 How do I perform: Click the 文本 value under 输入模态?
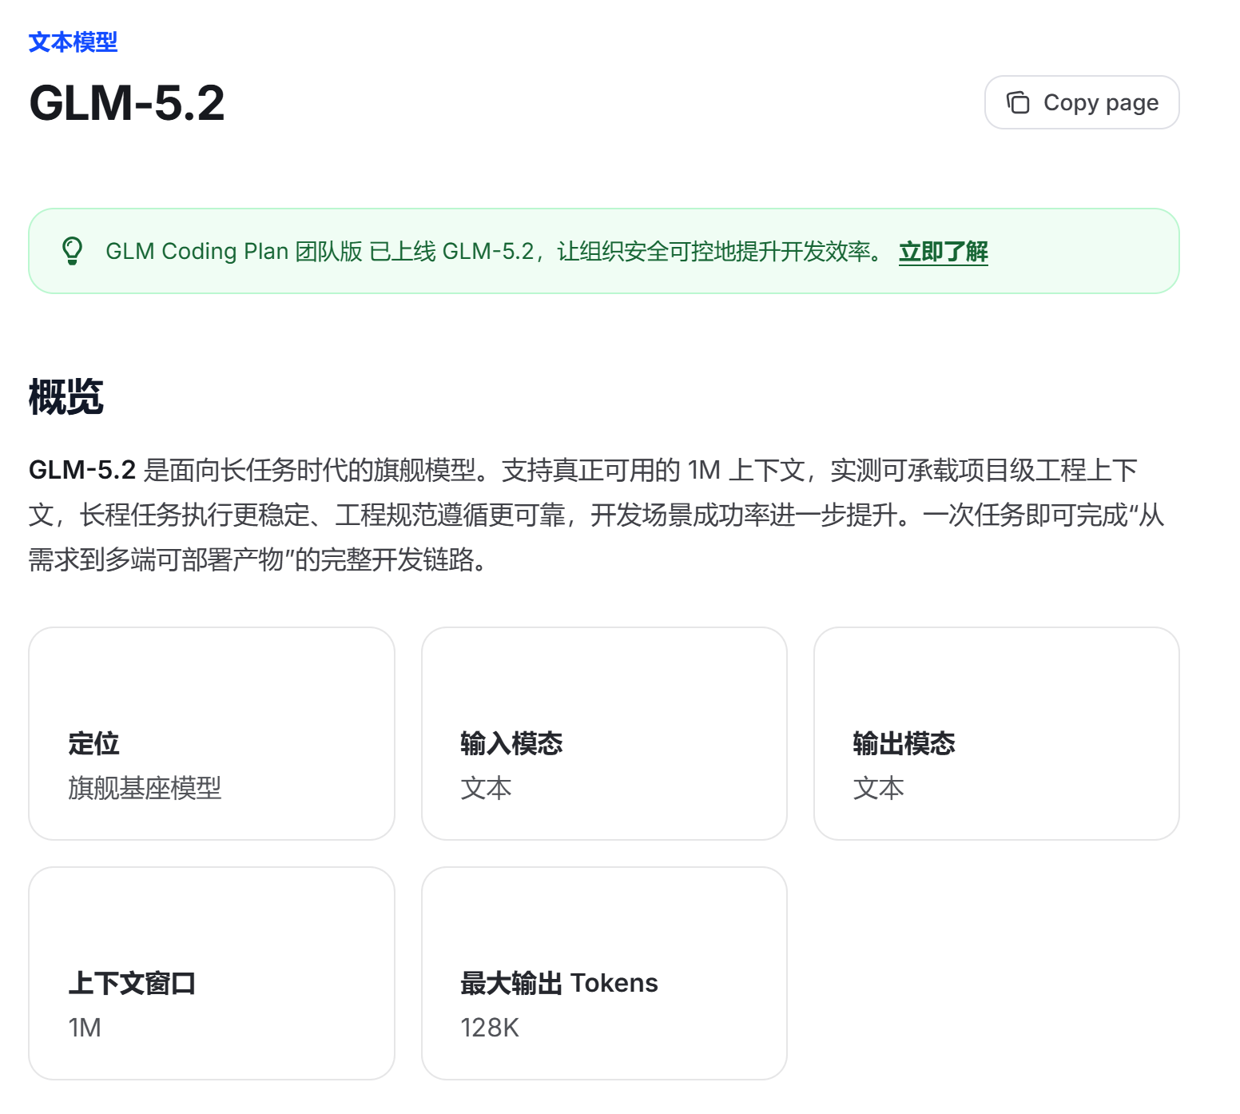pos(486,788)
